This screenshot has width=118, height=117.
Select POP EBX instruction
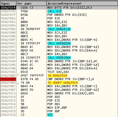[x=54, y=104]
